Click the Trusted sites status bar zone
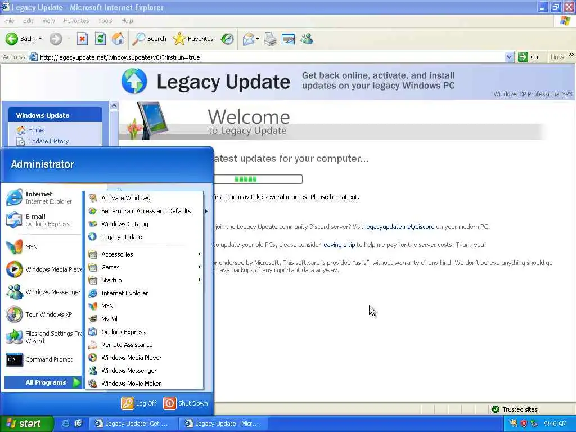Screen dimensions: 576x432 (515, 409)
